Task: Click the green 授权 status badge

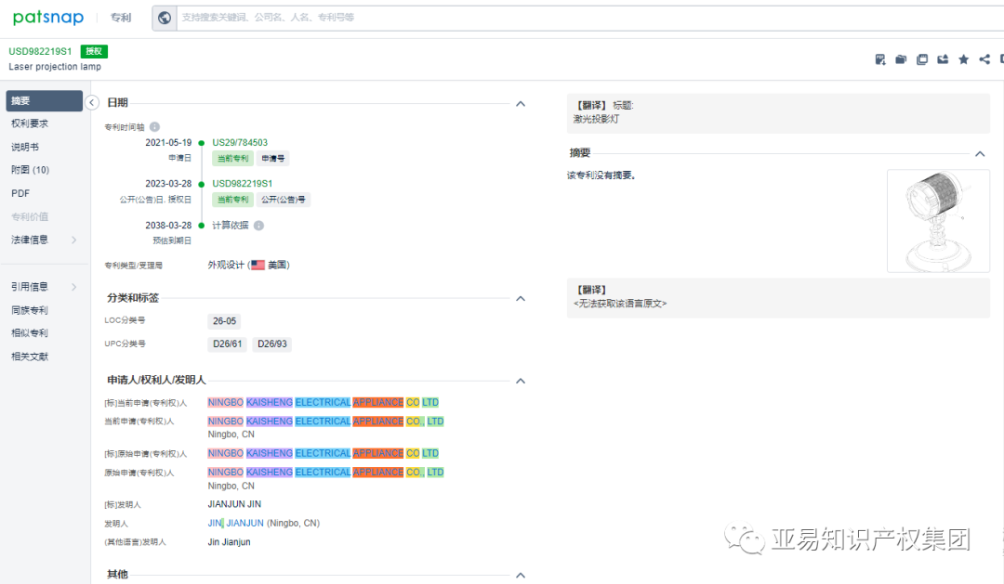Action: point(94,51)
